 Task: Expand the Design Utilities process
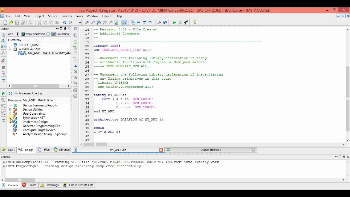pyautogui.click(x=10, y=109)
